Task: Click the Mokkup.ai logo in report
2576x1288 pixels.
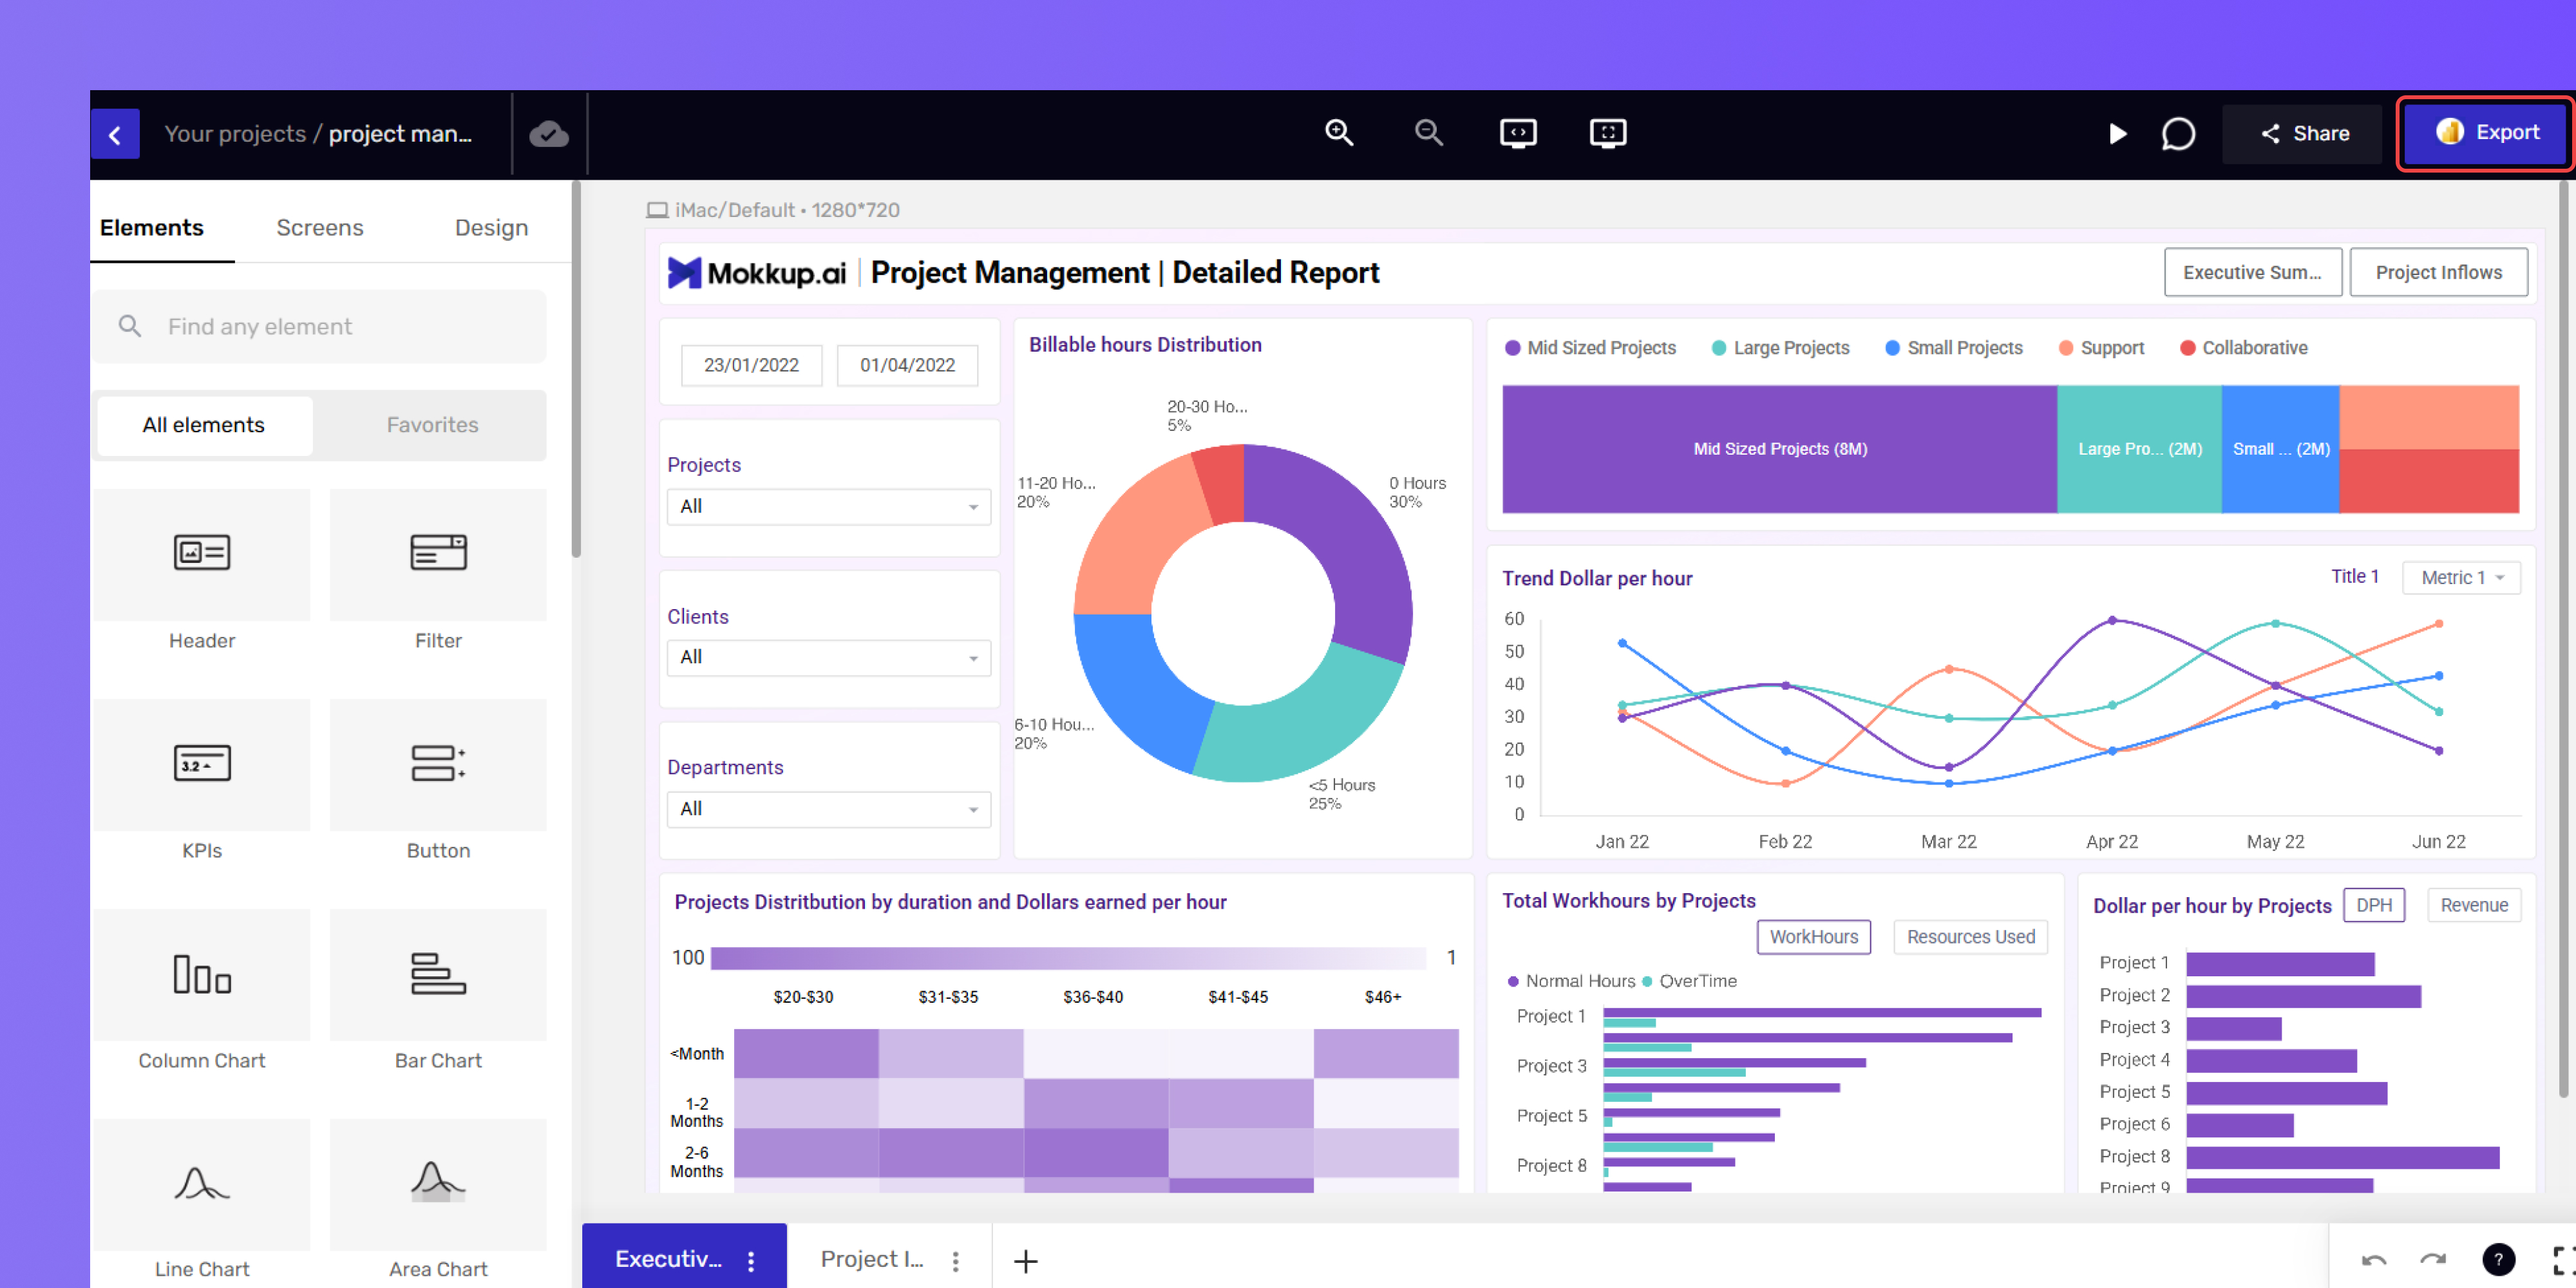Action: tap(757, 273)
